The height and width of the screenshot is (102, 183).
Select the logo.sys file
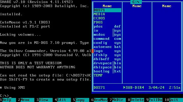click(107, 51)
